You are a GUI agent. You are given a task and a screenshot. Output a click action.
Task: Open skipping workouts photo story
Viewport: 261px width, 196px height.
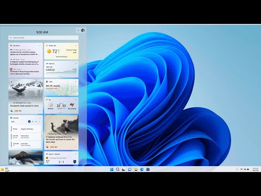[61, 125]
